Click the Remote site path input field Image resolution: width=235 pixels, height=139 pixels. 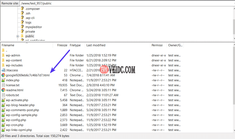point(128,3)
